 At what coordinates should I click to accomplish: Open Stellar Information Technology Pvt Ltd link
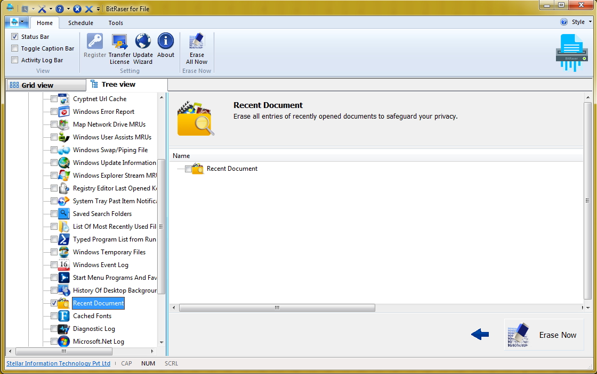pos(58,363)
